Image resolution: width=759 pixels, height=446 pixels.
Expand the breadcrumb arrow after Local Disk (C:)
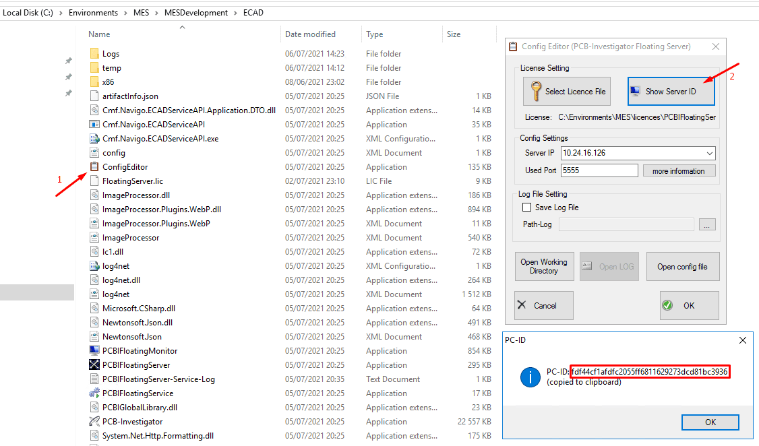(61, 13)
